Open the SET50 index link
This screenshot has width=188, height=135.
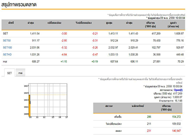pos(7,40)
